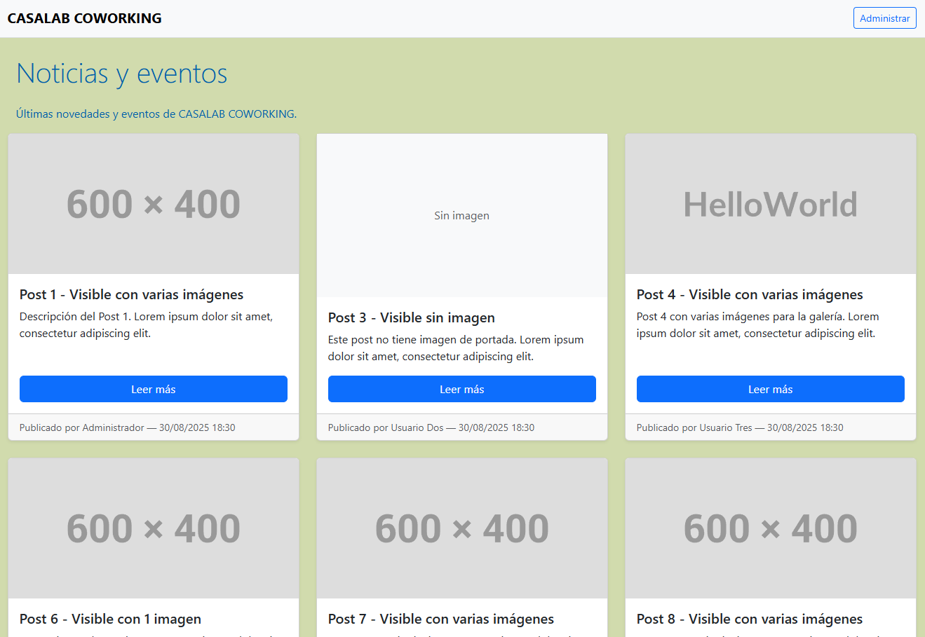This screenshot has width=925, height=637.
Task: Click the Administrar button
Action: pos(884,18)
